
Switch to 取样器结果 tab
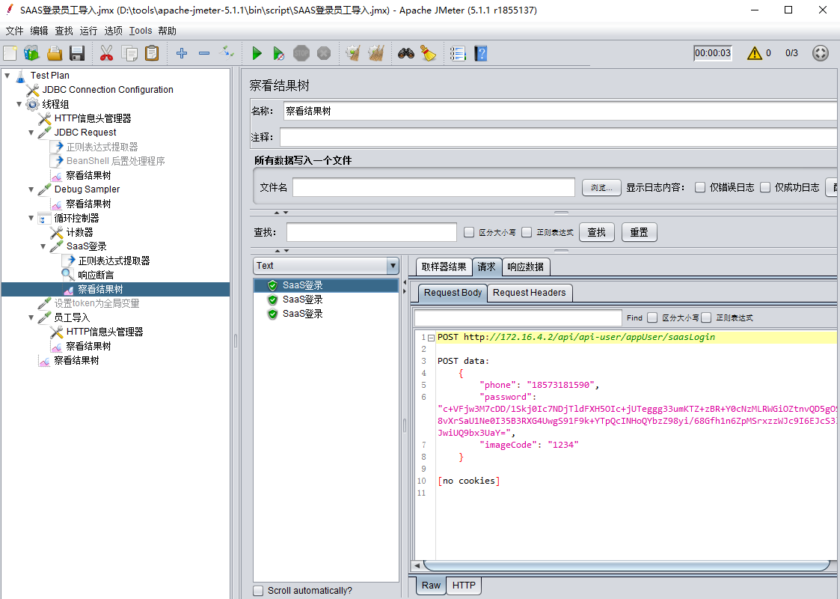click(444, 267)
